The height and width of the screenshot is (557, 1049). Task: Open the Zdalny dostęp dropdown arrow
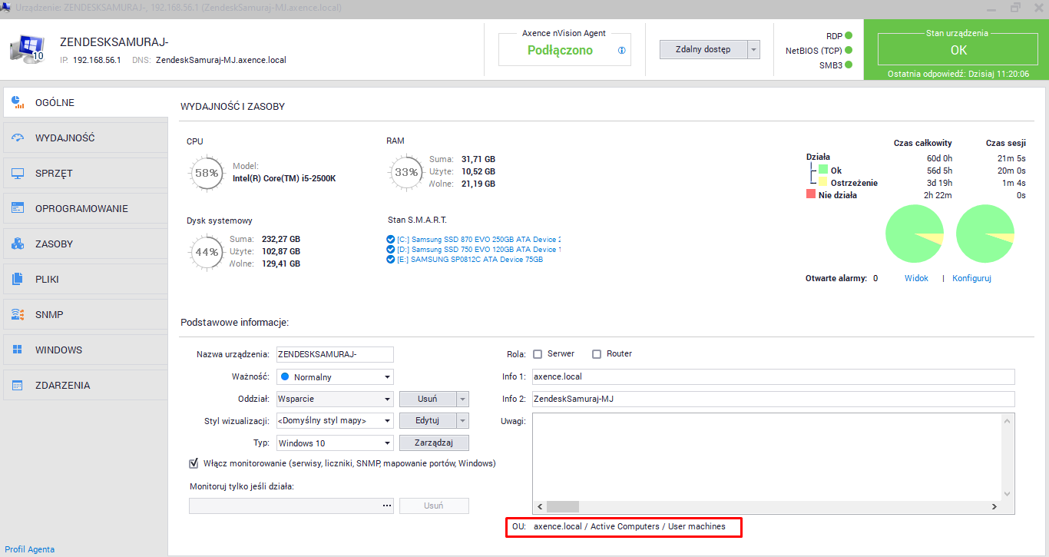753,50
